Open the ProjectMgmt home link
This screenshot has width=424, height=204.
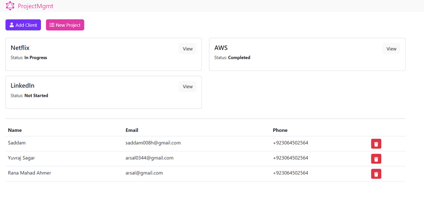click(30, 6)
